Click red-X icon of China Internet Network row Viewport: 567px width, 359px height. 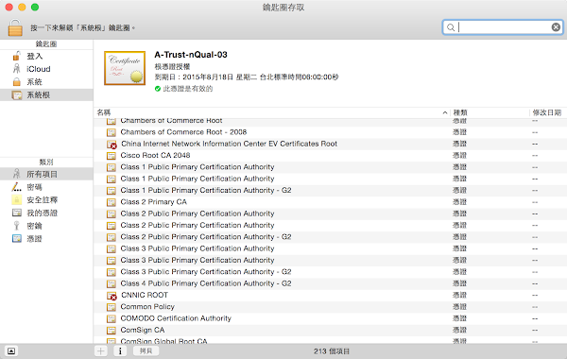pyautogui.click(x=112, y=145)
